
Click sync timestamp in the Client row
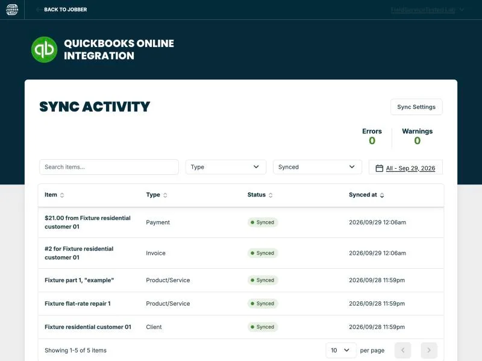[377, 327]
